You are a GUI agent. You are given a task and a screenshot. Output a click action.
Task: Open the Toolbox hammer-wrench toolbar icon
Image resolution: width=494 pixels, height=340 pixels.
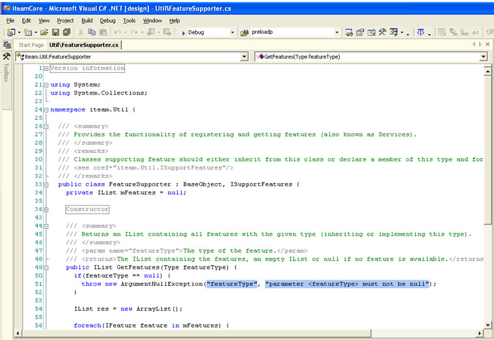coord(383,32)
